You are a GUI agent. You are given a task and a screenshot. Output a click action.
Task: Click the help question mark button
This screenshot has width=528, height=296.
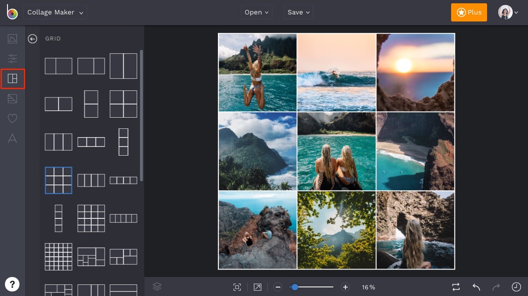(x=12, y=284)
